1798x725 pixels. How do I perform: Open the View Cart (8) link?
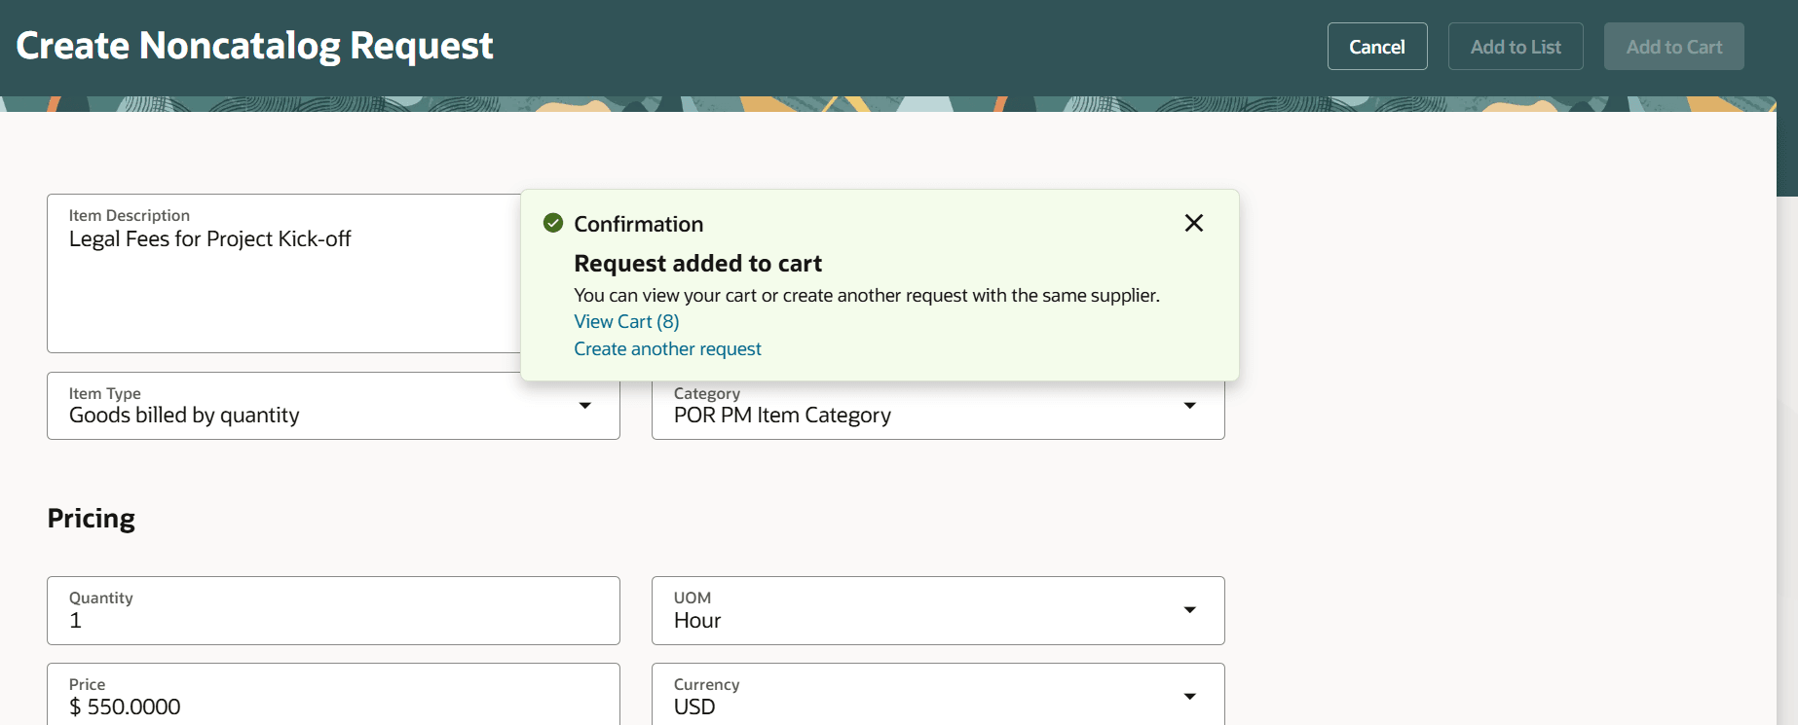tap(626, 322)
